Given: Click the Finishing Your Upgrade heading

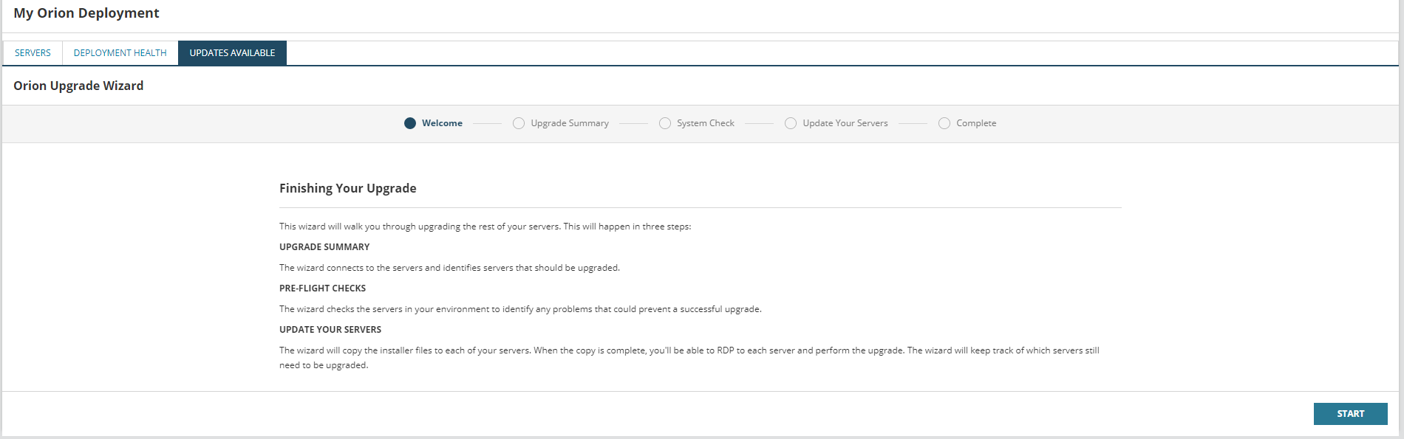Looking at the screenshot, I should pos(348,188).
